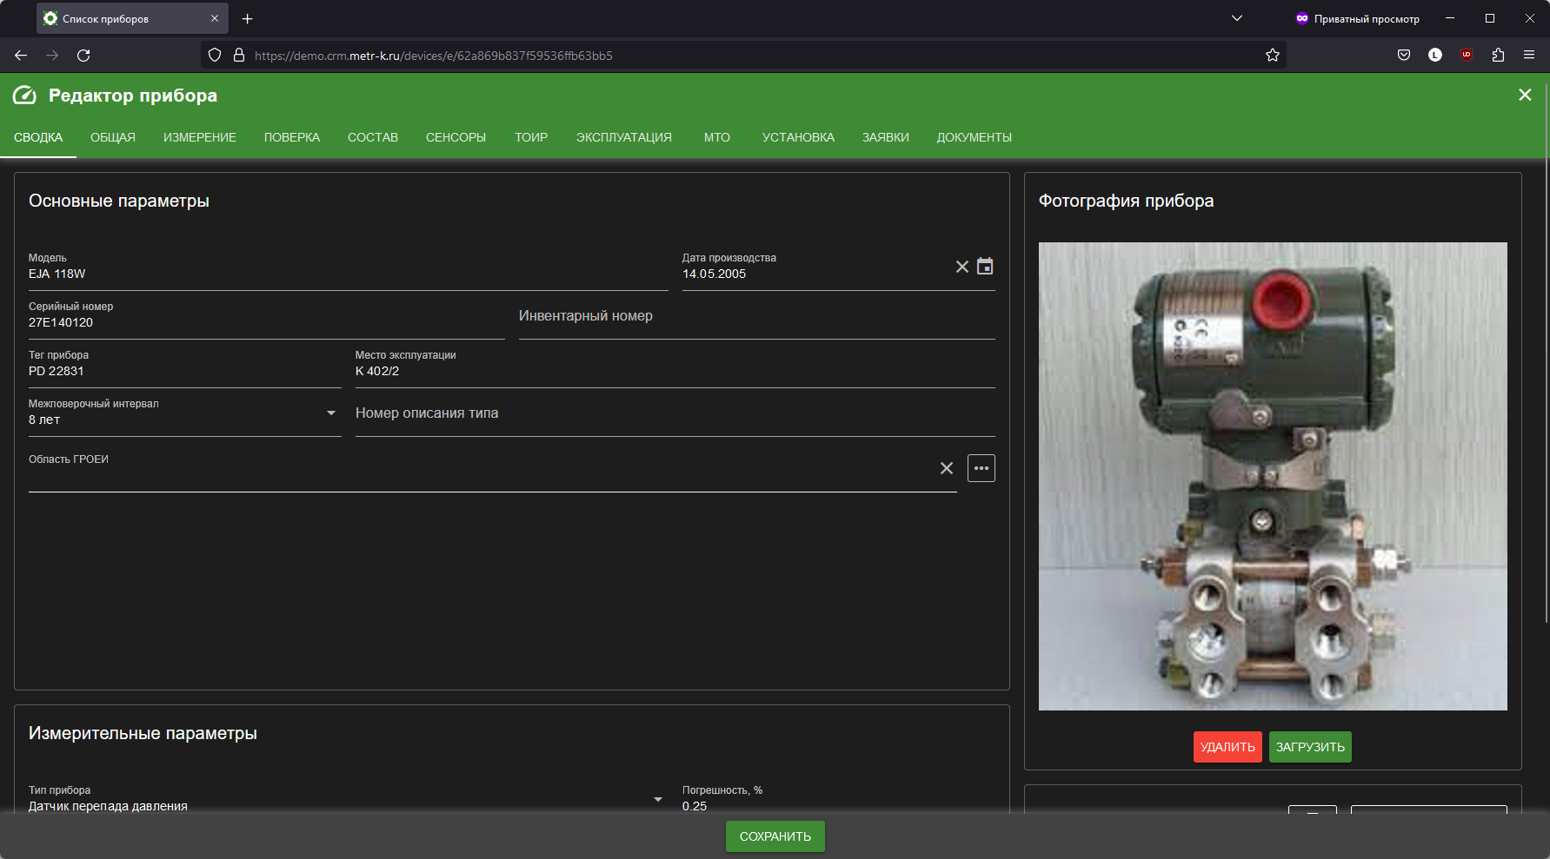Click the Модель field with EJA 118W

click(x=349, y=274)
